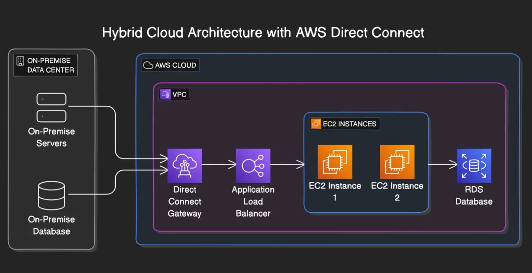Image resolution: width=532 pixels, height=273 pixels.
Task: Select the Direct Connect Gateway icon
Action: point(185,165)
